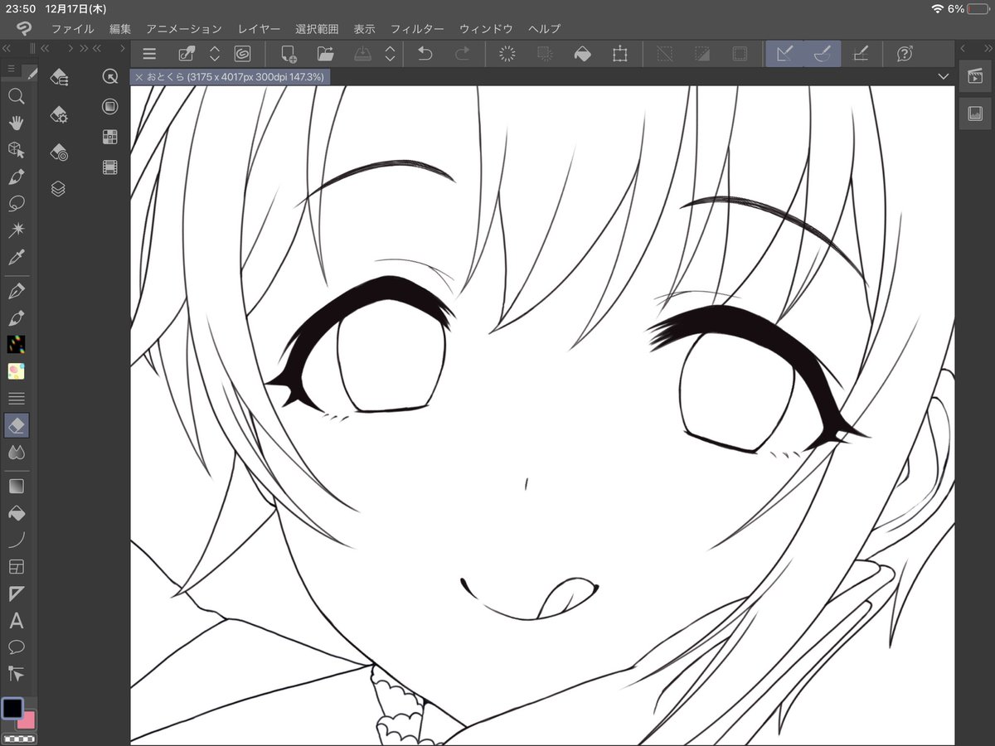Open the アニメーション menu
This screenshot has width=995, height=746.
pyautogui.click(x=184, y=29)
